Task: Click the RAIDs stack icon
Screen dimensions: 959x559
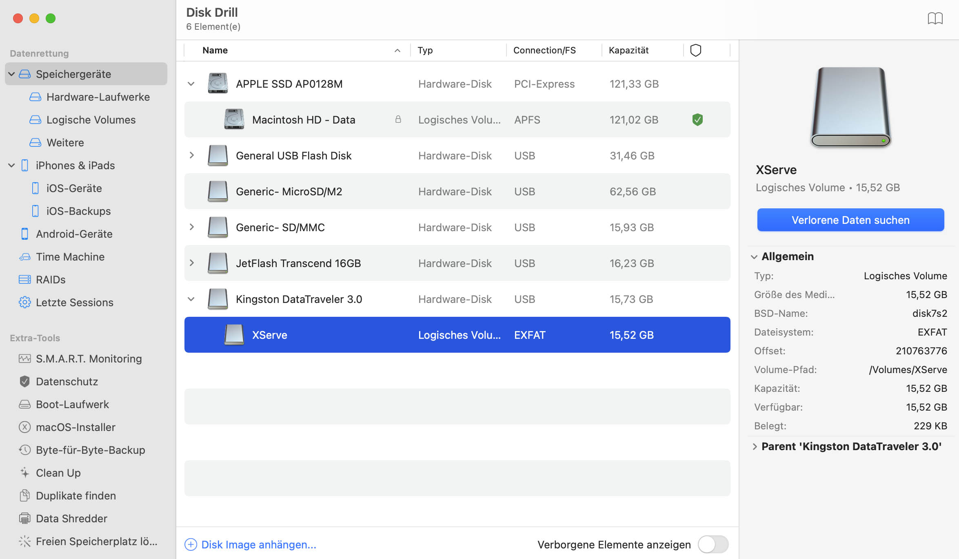Action: [25, 279]
